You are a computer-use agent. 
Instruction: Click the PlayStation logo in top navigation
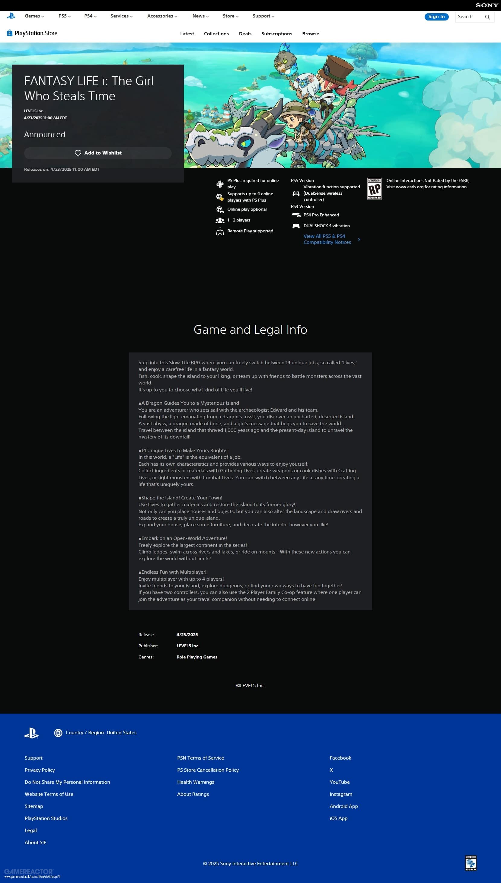click(11, 16)
